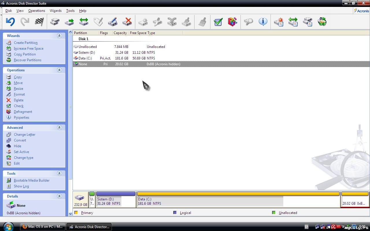370x231 pixels.
Task: Click the Defragment toolbar icon
Action: coord(232,22)
